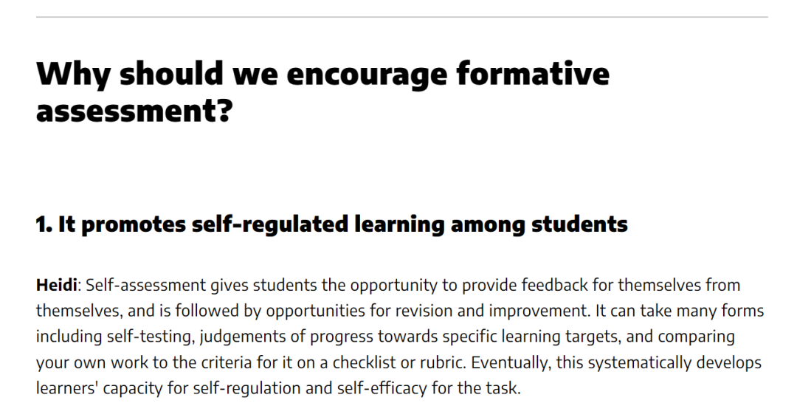Image resolution: width=797 pixels, height=420 pixels.
Task: Click the heading beginning "Why should we encourage"
Action: (x=322, y=92)
